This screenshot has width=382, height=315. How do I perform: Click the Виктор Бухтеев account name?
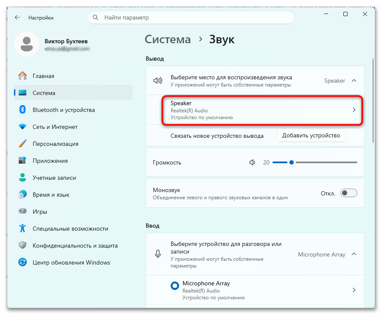[66, 42]
